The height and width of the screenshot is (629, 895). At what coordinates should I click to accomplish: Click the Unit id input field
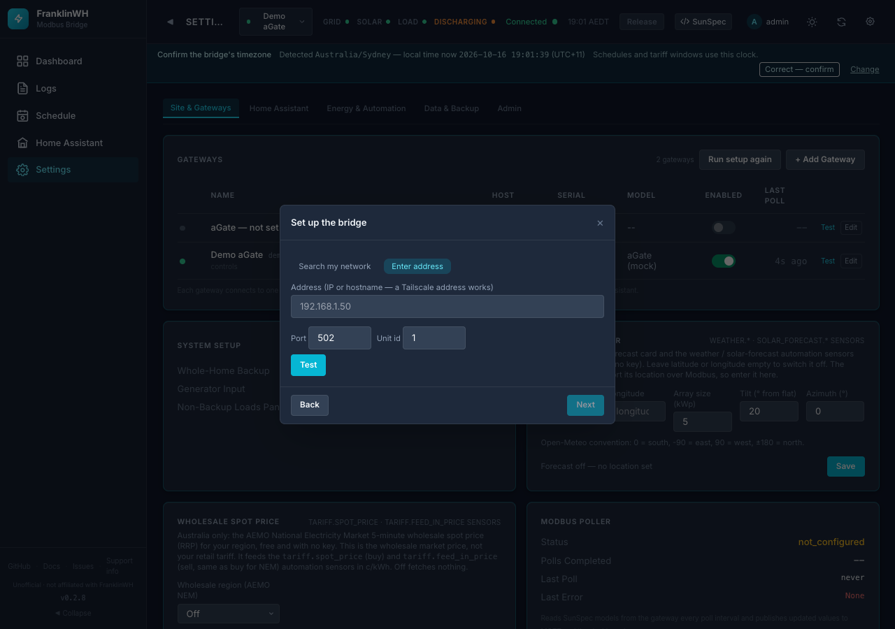pos(434,338)
